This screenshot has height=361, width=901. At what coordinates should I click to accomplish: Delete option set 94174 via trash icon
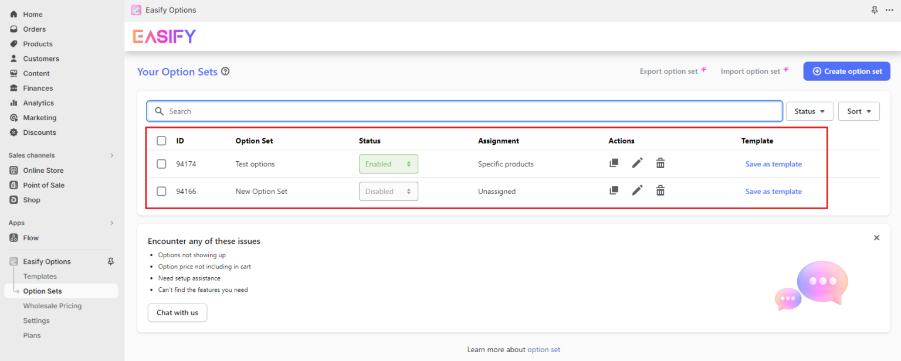click(660, 164)
